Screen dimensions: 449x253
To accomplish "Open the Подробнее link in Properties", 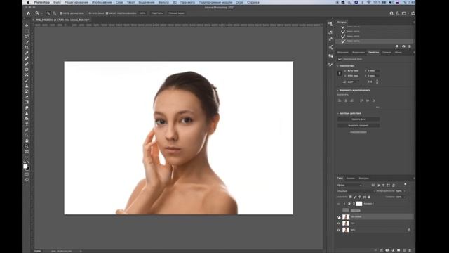I will coord(358,132).
